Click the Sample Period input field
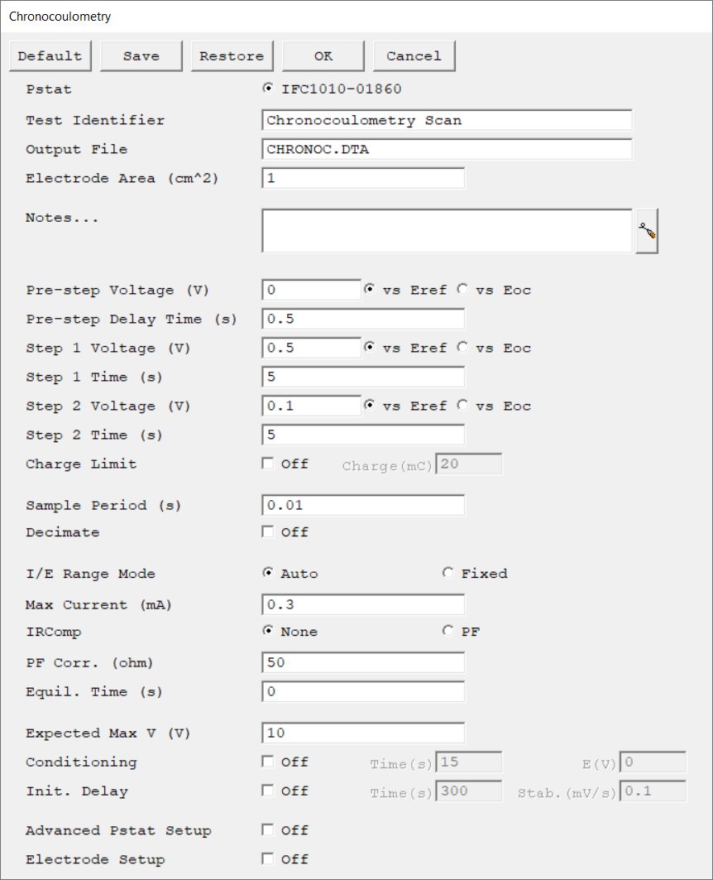The image size is (713, 880). tap(363, 505)
